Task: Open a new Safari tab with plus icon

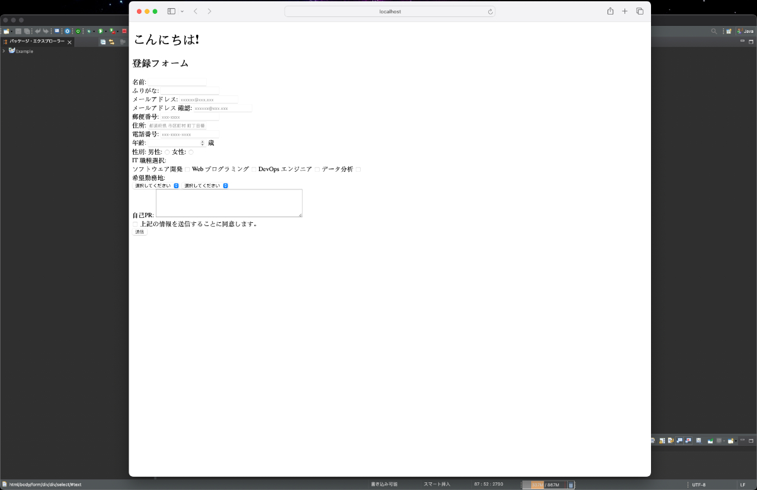Action: click(x=625, y=11)
